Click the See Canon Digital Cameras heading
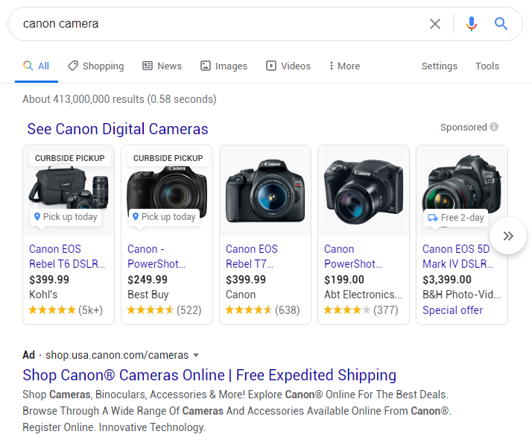 (x=118, y=129)
